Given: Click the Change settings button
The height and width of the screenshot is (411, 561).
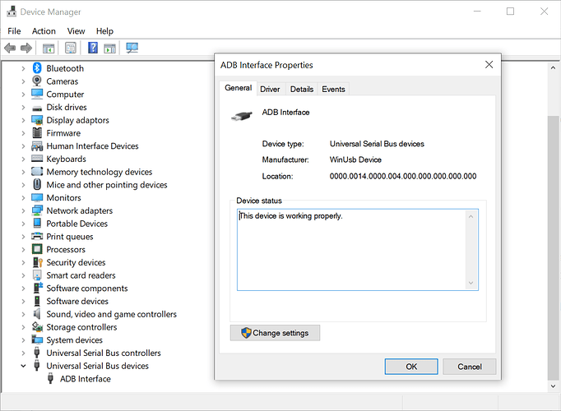Looking at the screenshot, I should coord(275,333).
